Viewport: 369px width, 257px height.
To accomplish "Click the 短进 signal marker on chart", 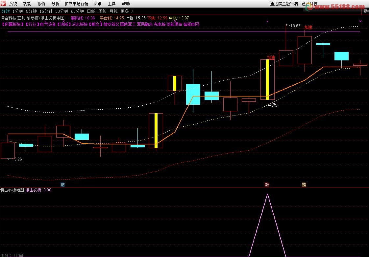I will pos(274,105).
